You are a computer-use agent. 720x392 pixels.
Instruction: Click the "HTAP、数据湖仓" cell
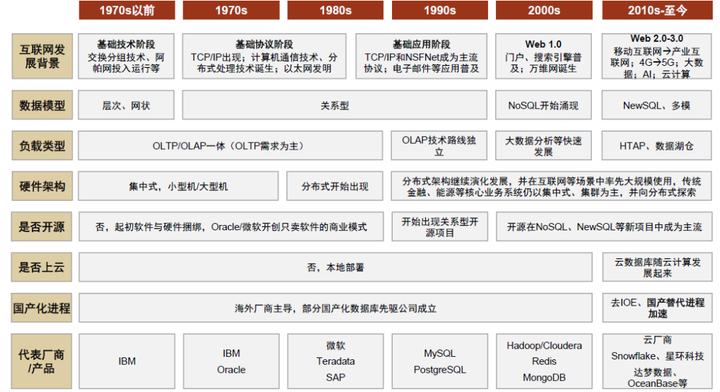[x=657, y=145]
